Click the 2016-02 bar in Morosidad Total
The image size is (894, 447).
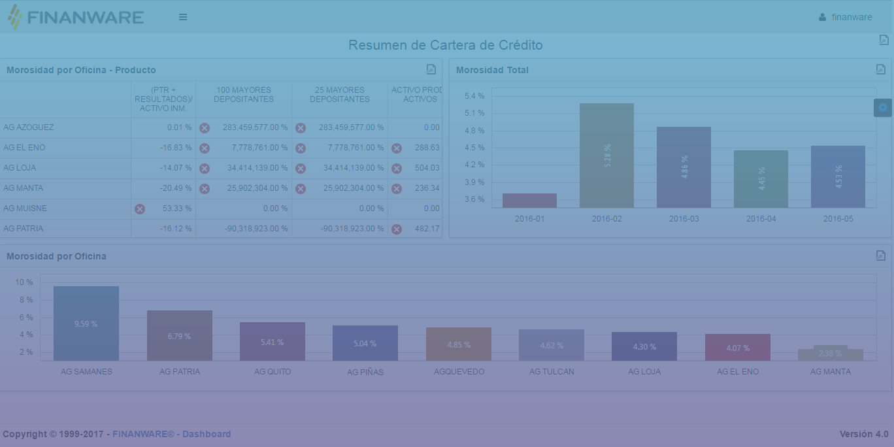pyautogui.click(x=606, y=156)
